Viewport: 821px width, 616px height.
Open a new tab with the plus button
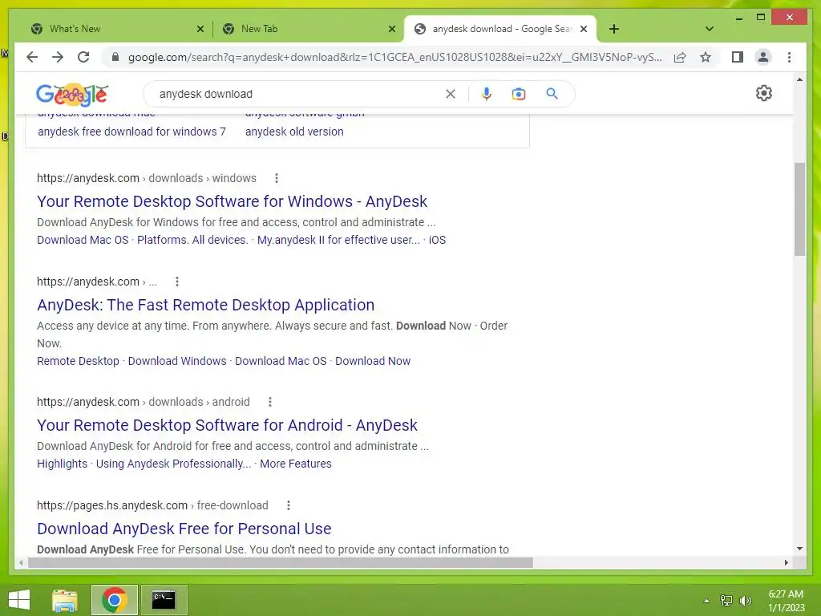tap(614, 29)
